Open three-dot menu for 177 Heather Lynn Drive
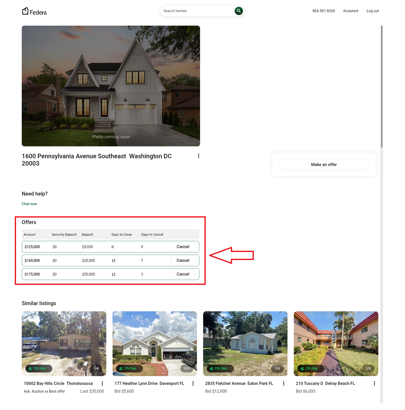 pos(193,384)
